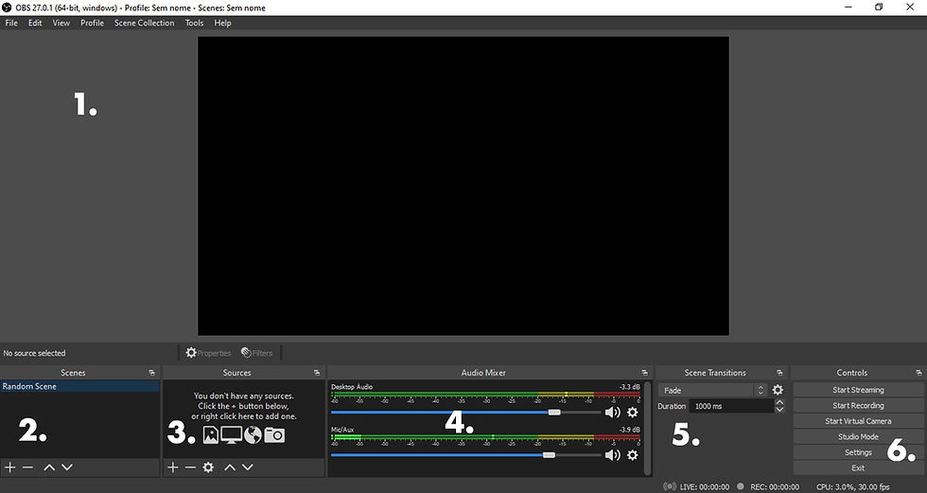Screen dimensions: 927x493
Task: Pop out the Sources dock
Action: tap(317, 373)
